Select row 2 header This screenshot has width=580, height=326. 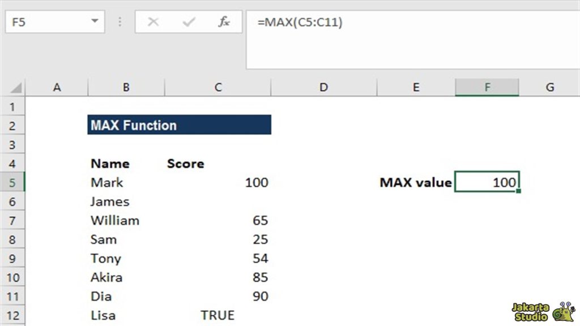12,126
